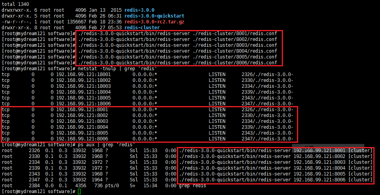Click redis-server 192.168.99.121:8003 [cluster] process
380x195 pixels.
(x=276, y=162)
